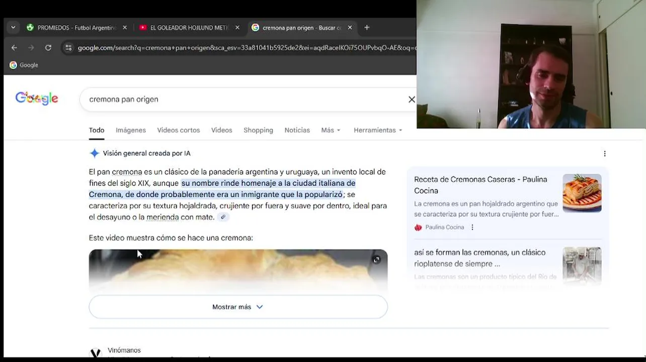
Task: Clear the search query with X
Action: [412, 100]
